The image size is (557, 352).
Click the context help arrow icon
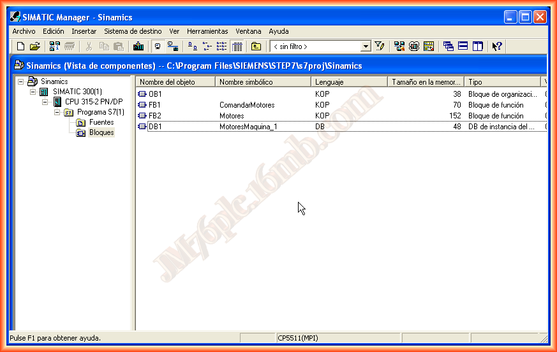coord(497,46)
